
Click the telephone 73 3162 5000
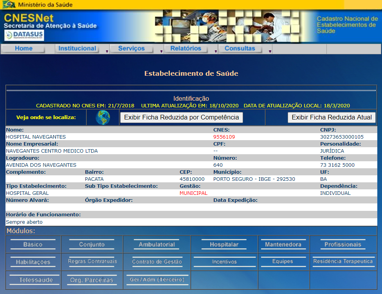337,165
